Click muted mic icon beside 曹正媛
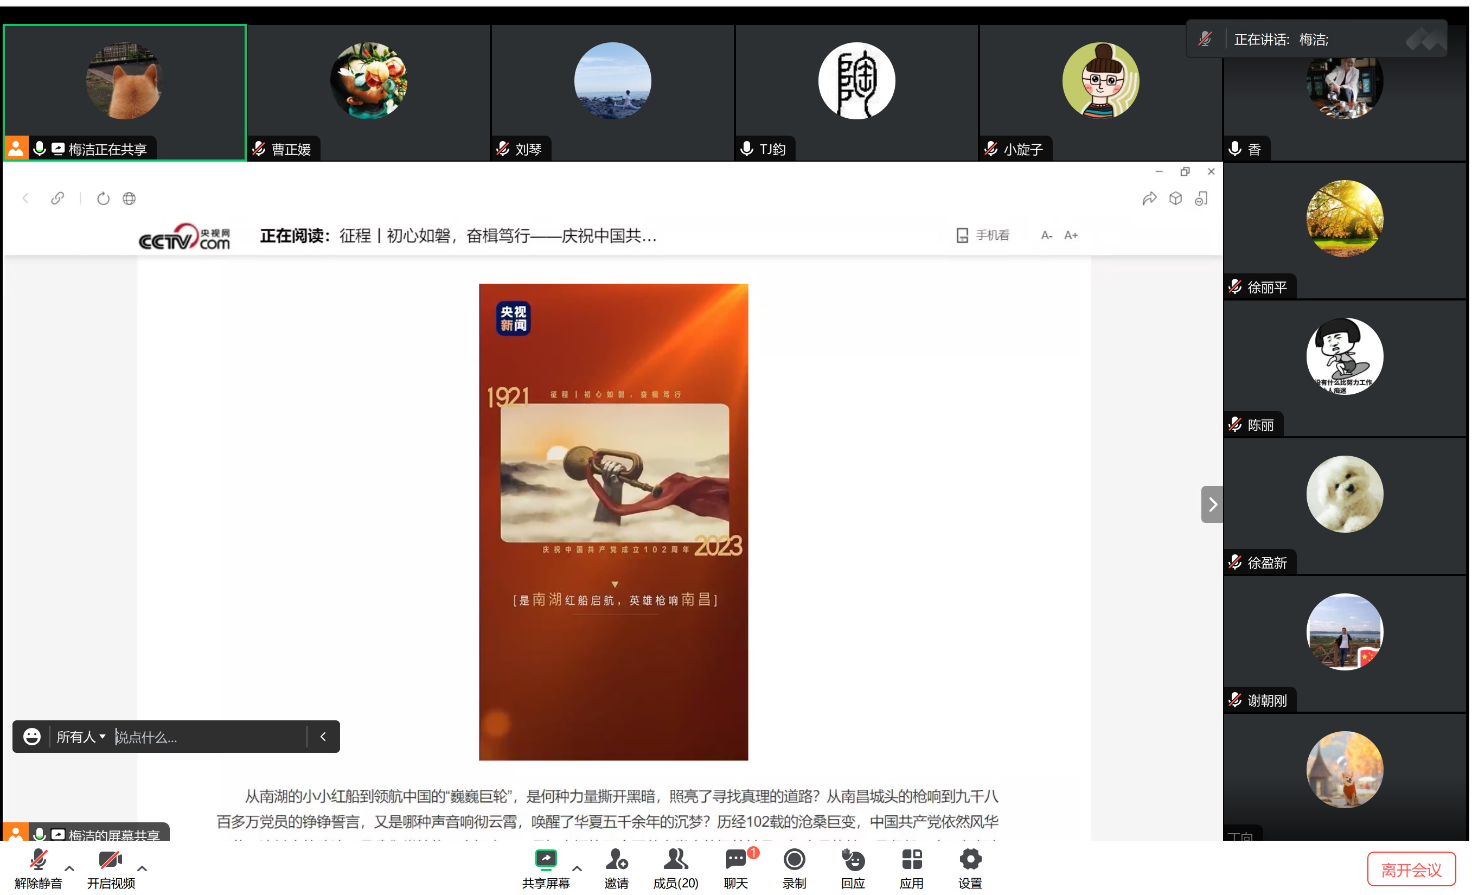 (259, 149)
